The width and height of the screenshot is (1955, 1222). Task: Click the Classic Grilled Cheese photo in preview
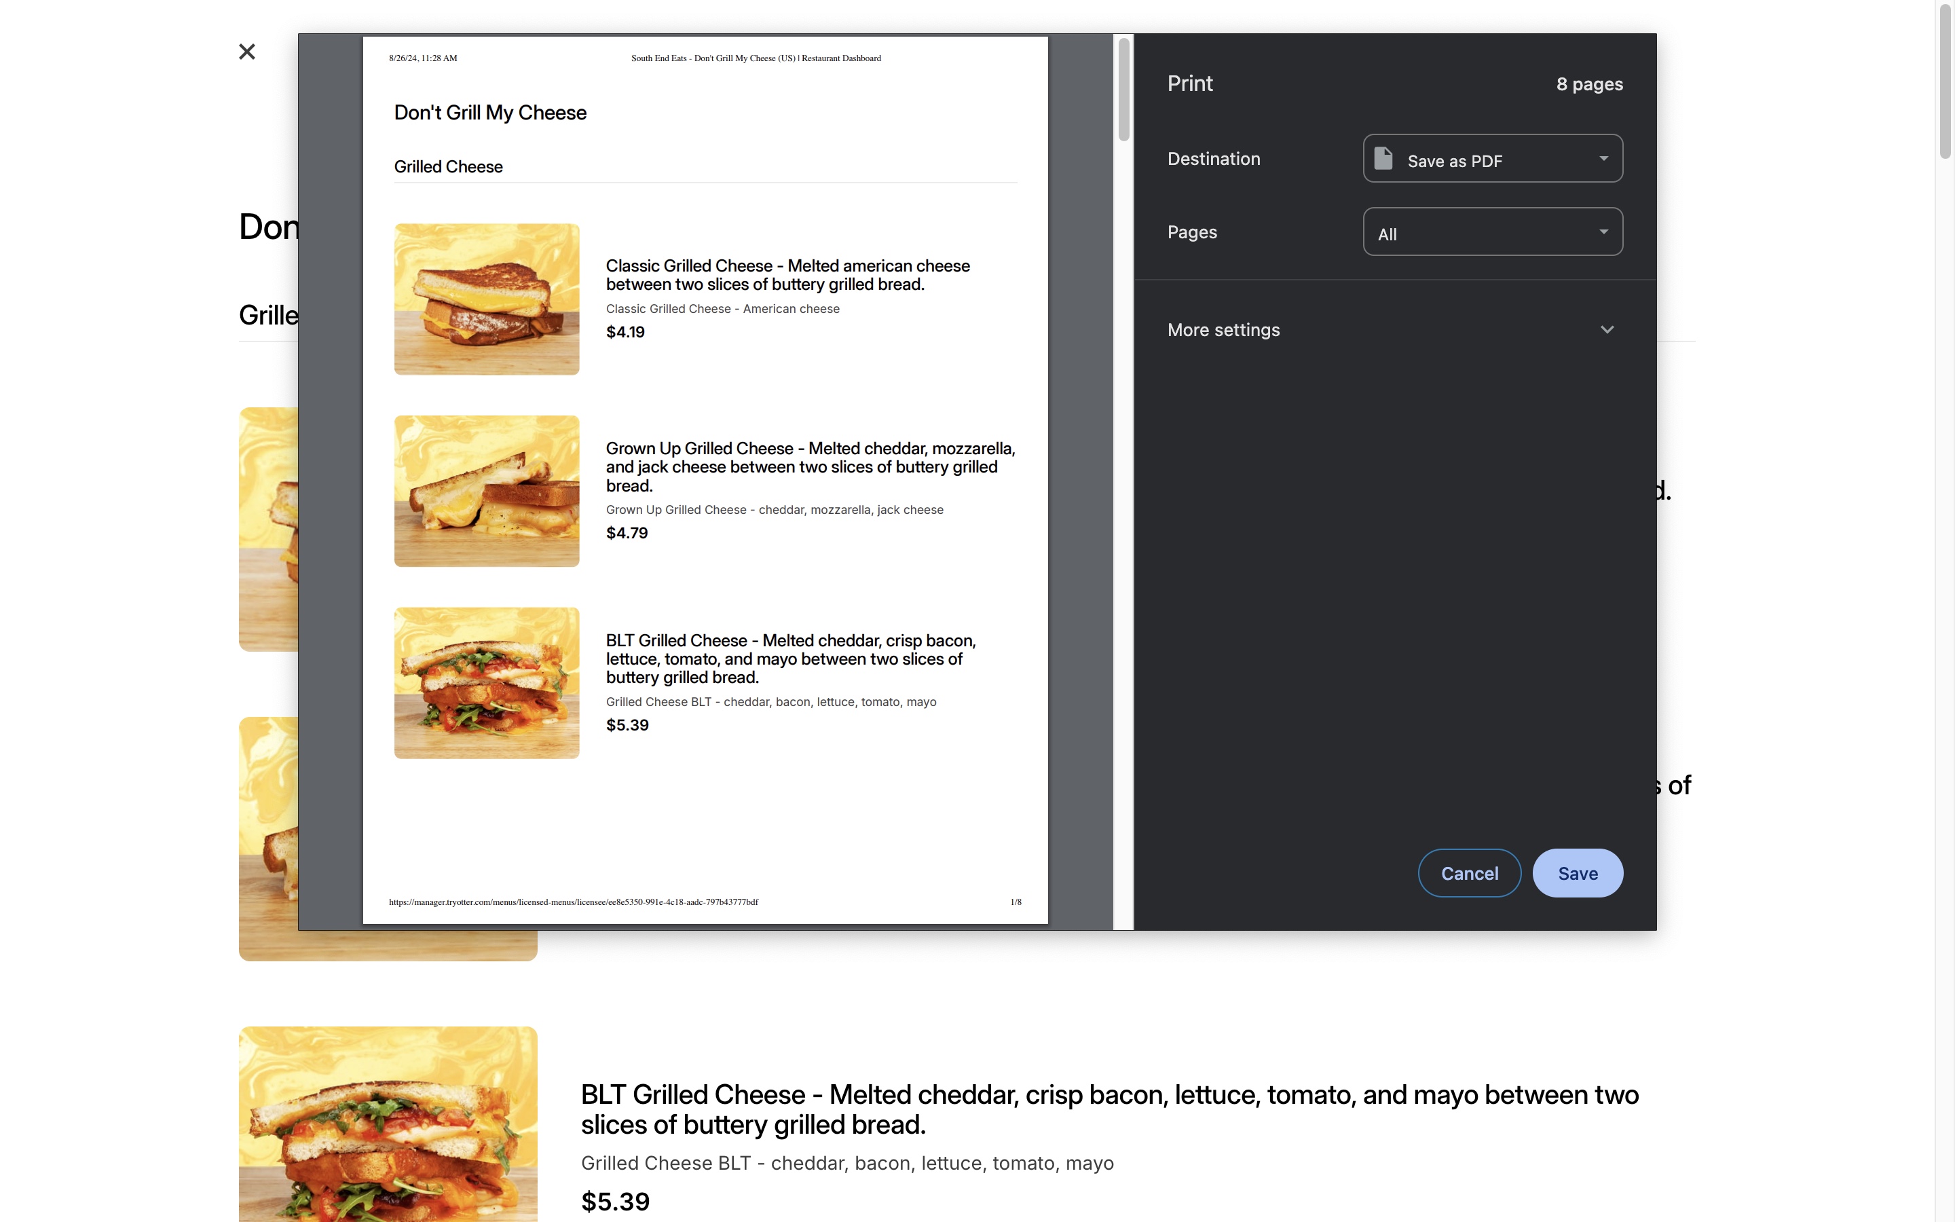[486, 299]
